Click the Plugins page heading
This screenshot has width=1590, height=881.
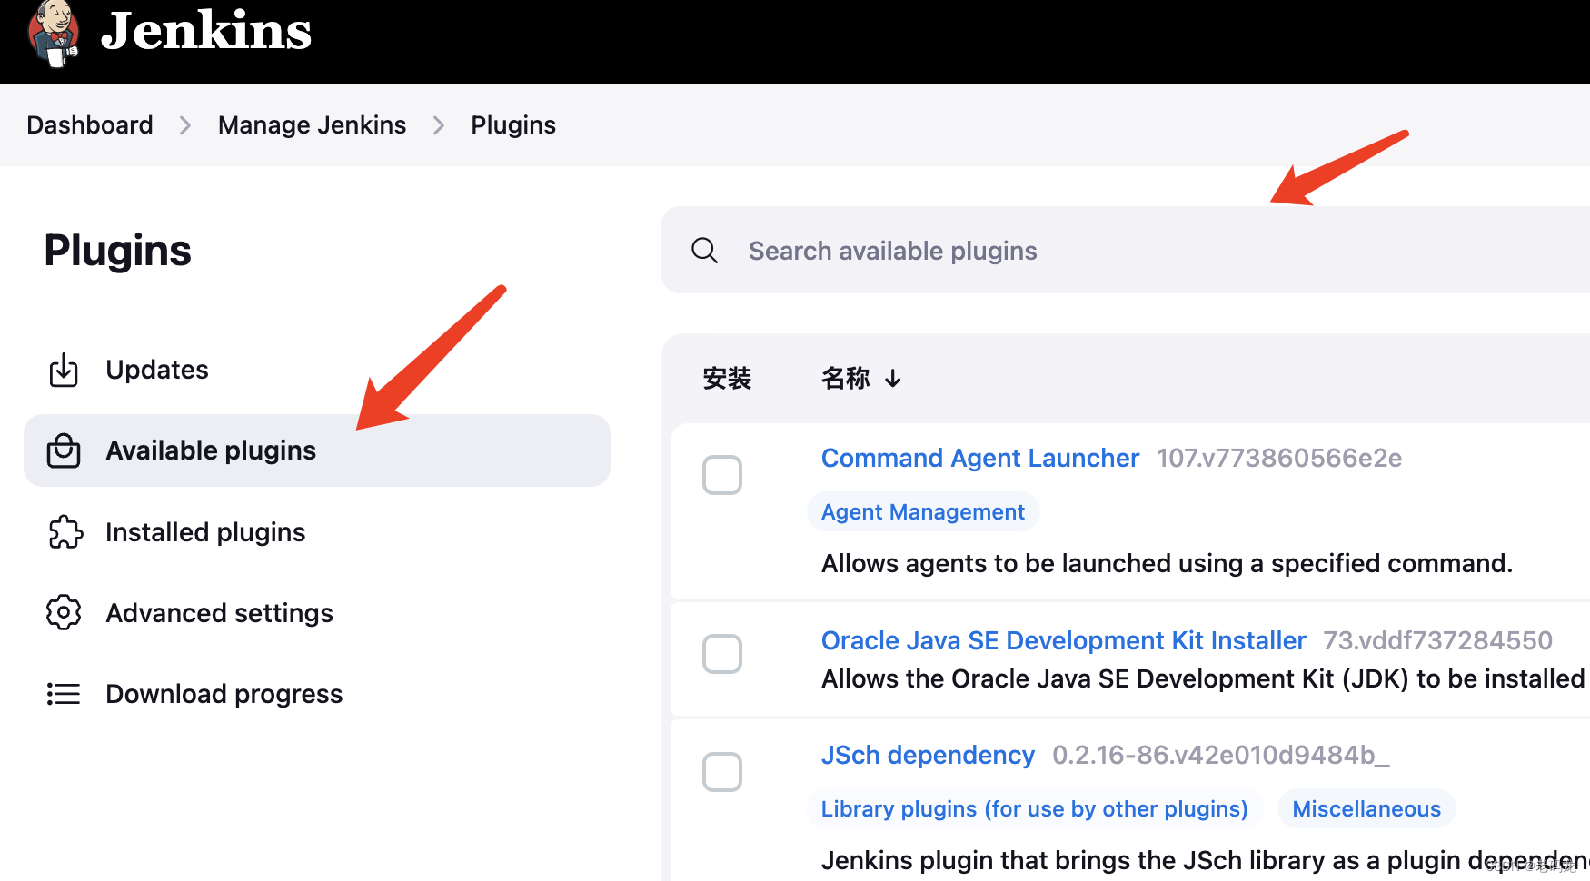click(118, 251)
